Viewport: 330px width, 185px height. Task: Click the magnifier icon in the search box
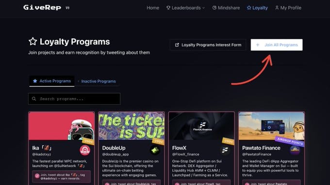[34, 99]
